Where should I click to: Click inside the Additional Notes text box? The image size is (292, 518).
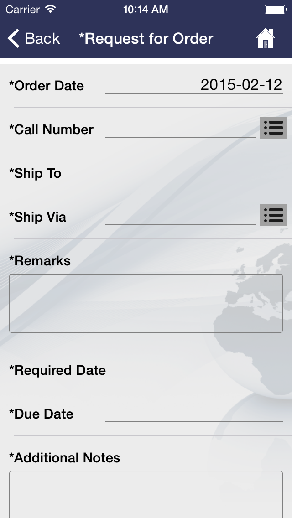[x=146, y=494]
